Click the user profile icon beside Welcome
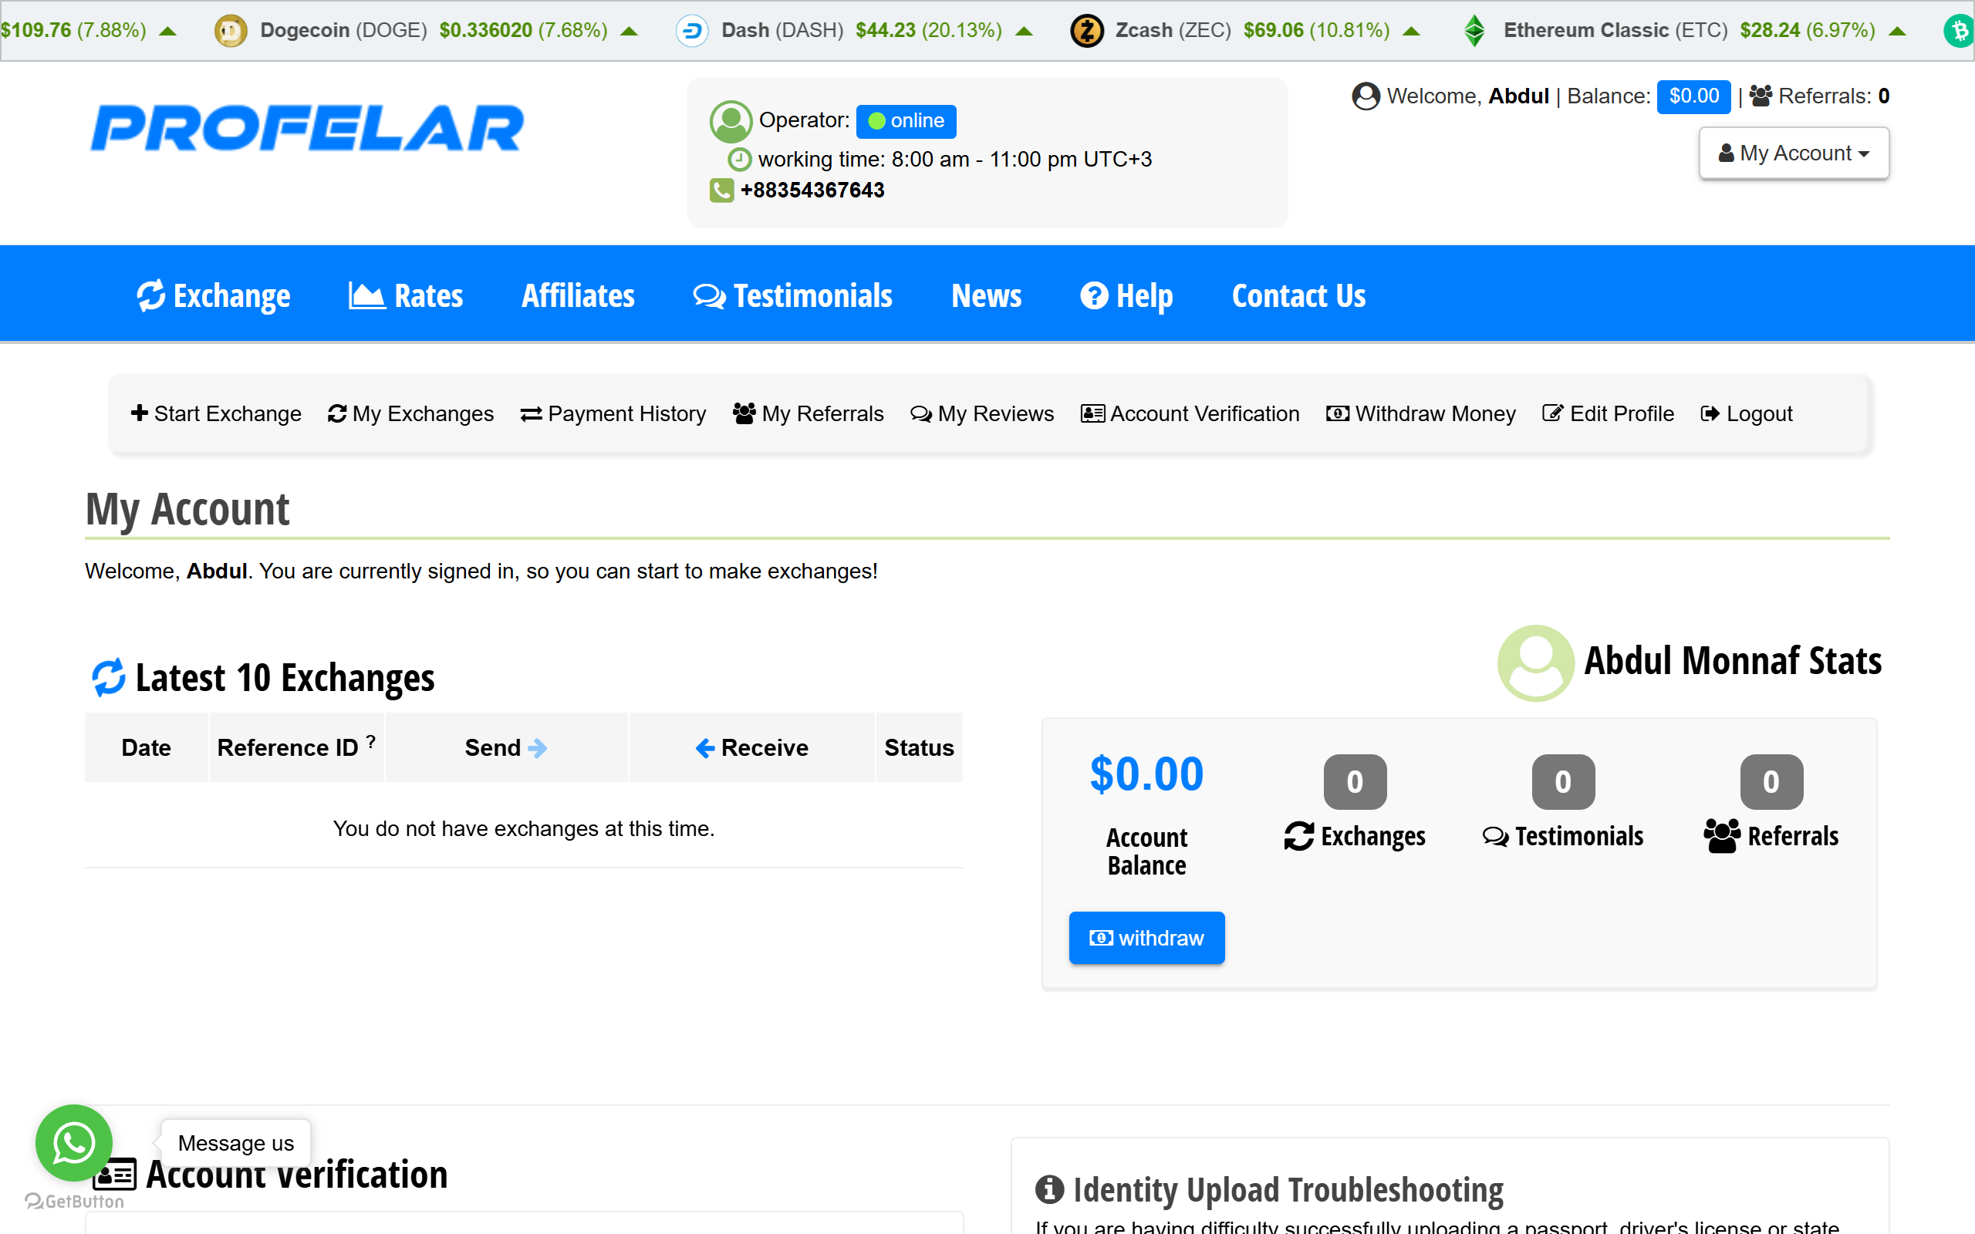 pos(1366,96)
